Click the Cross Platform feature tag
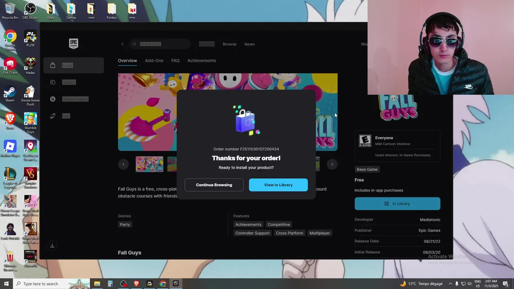 pyautogui.click(x=290, y=233)
